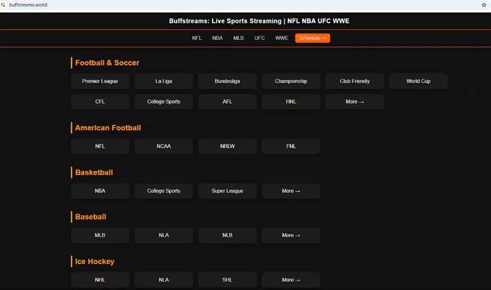The width and height of the screenshot is (491, 290).
Task: Click the bookmark star icon in address bar
Action: click(484, 5)
